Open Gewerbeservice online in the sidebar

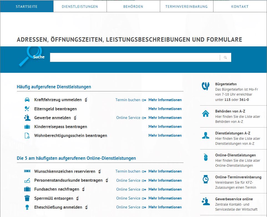(234, 199)
